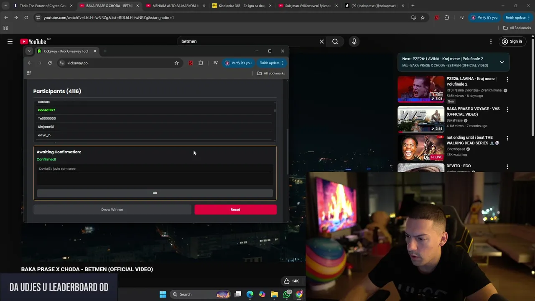
Task: Open Task View on the taskbar
Action: click(x=238, y=294)
